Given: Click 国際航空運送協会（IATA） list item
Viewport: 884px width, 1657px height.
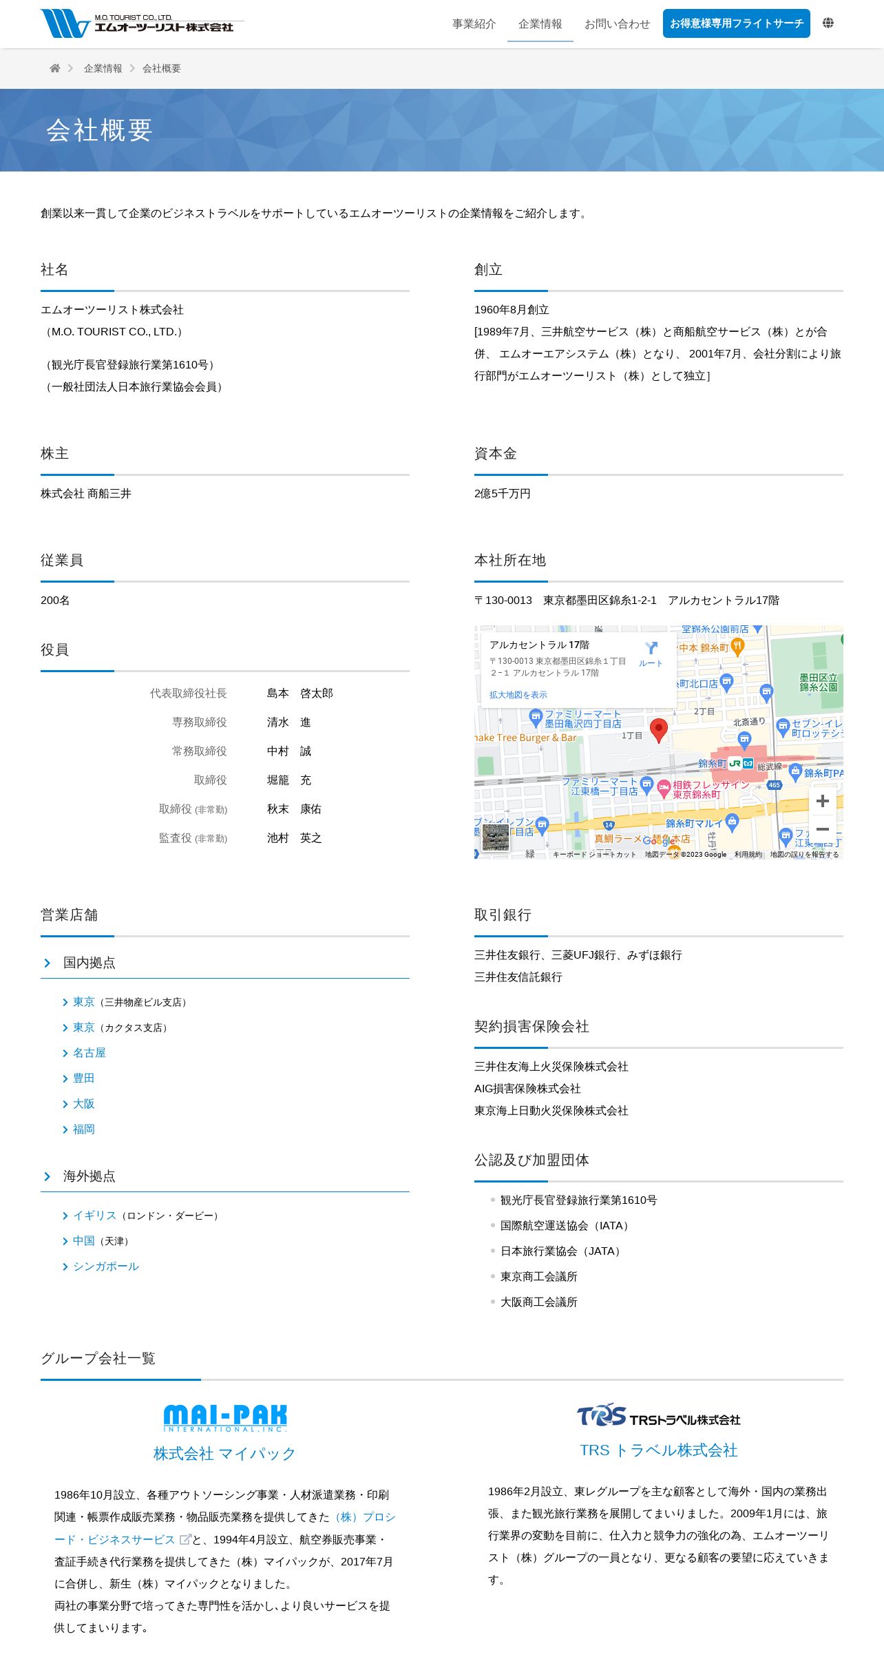Looking at the screenshot, I should (567, 1226).
